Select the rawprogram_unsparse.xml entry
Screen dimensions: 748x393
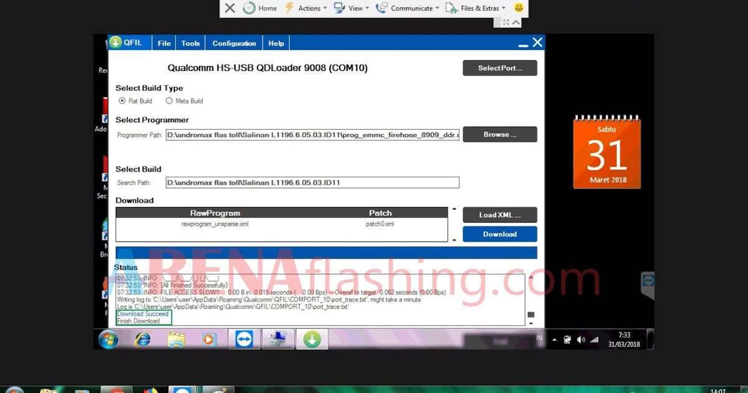click(215, 224)
